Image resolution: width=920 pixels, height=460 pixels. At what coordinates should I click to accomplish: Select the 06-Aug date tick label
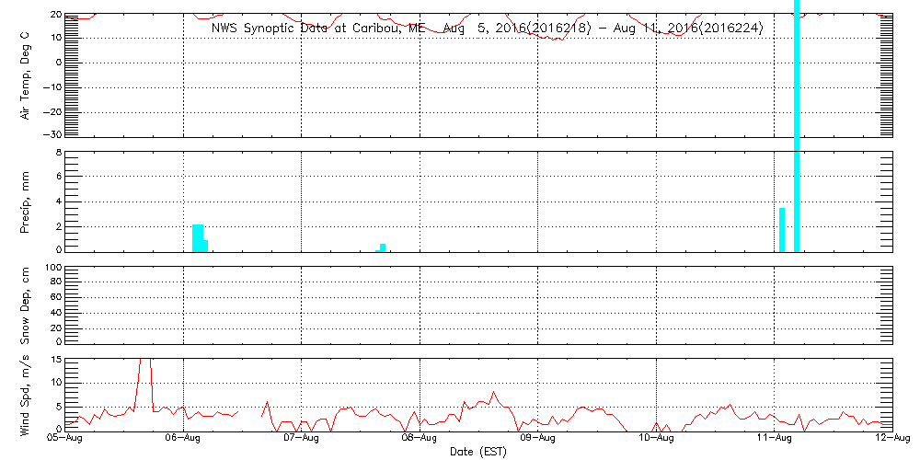click(x=184, y=440)
